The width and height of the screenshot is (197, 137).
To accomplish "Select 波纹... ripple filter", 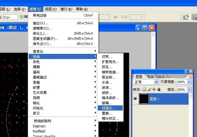I will pyautogui.click(x=110, y=93).
